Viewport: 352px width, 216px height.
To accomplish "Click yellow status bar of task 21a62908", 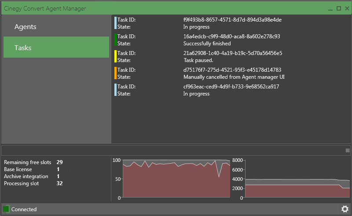I will pos(115,56).
